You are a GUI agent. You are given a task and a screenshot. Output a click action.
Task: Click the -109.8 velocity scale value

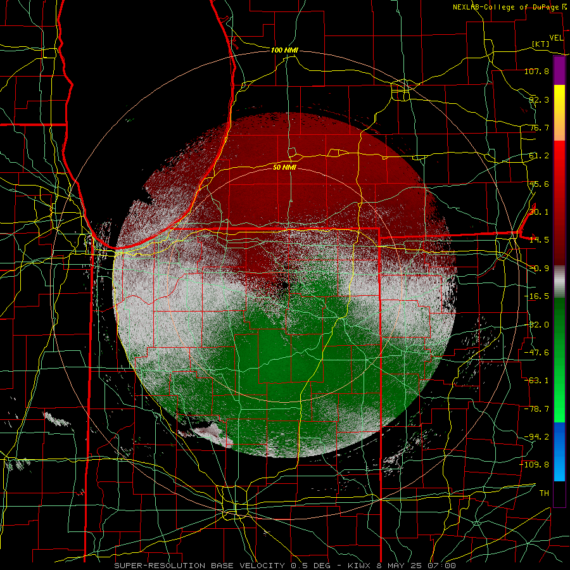point(535,465)
